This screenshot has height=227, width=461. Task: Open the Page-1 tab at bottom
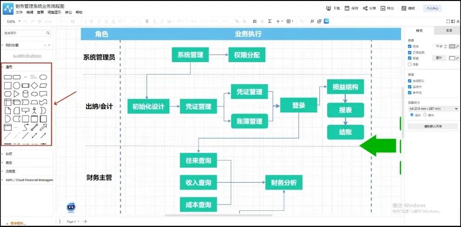pos(72,221)
